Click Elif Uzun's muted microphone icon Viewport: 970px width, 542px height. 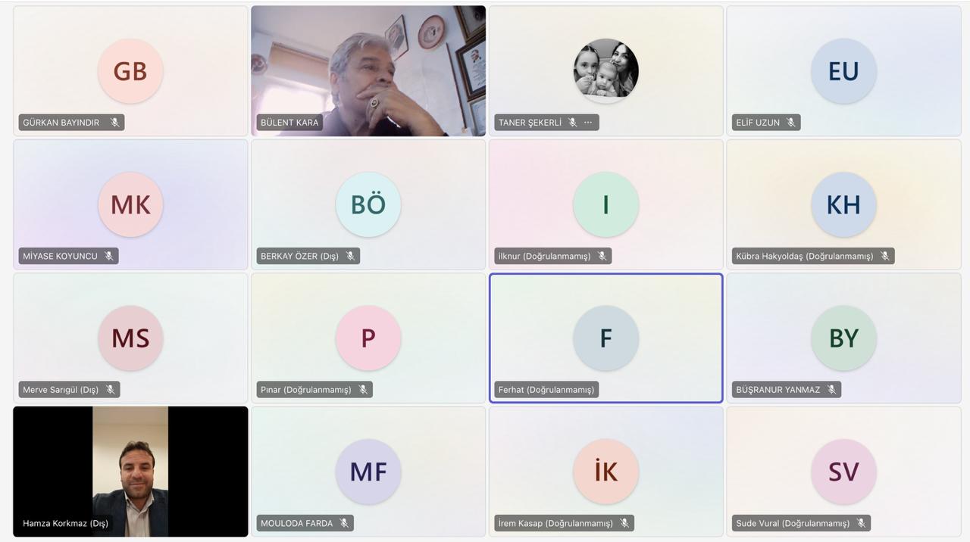791,123
